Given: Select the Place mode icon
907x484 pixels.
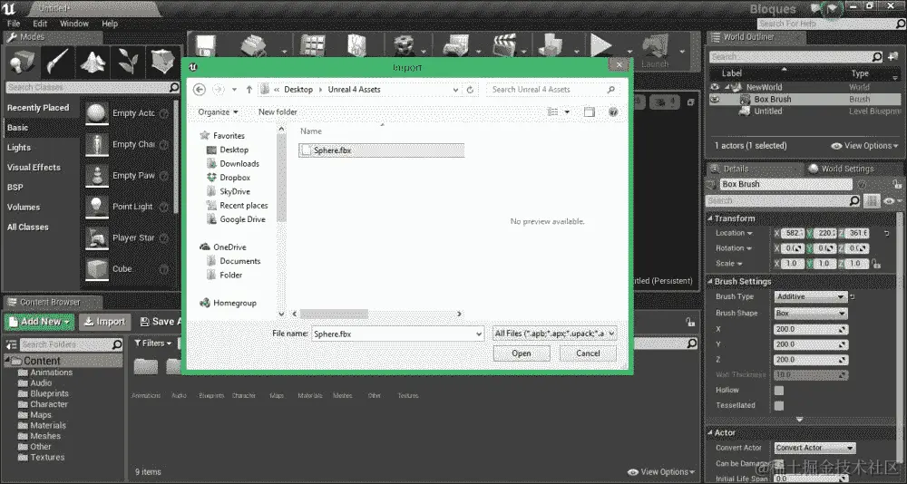Looking at the screenshot, I should [21, 63].
